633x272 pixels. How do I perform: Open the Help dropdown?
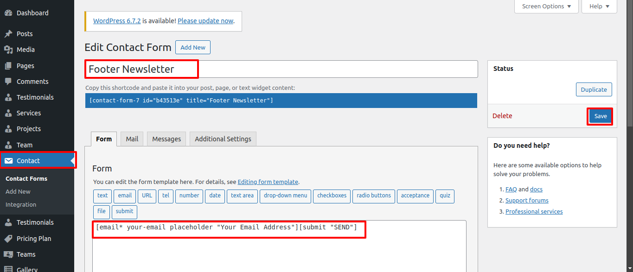(x=599, y=6)
